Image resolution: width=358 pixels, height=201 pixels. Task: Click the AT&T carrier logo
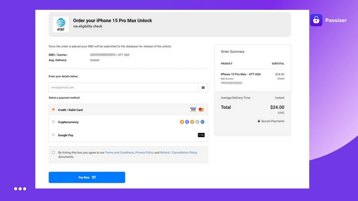61,24
